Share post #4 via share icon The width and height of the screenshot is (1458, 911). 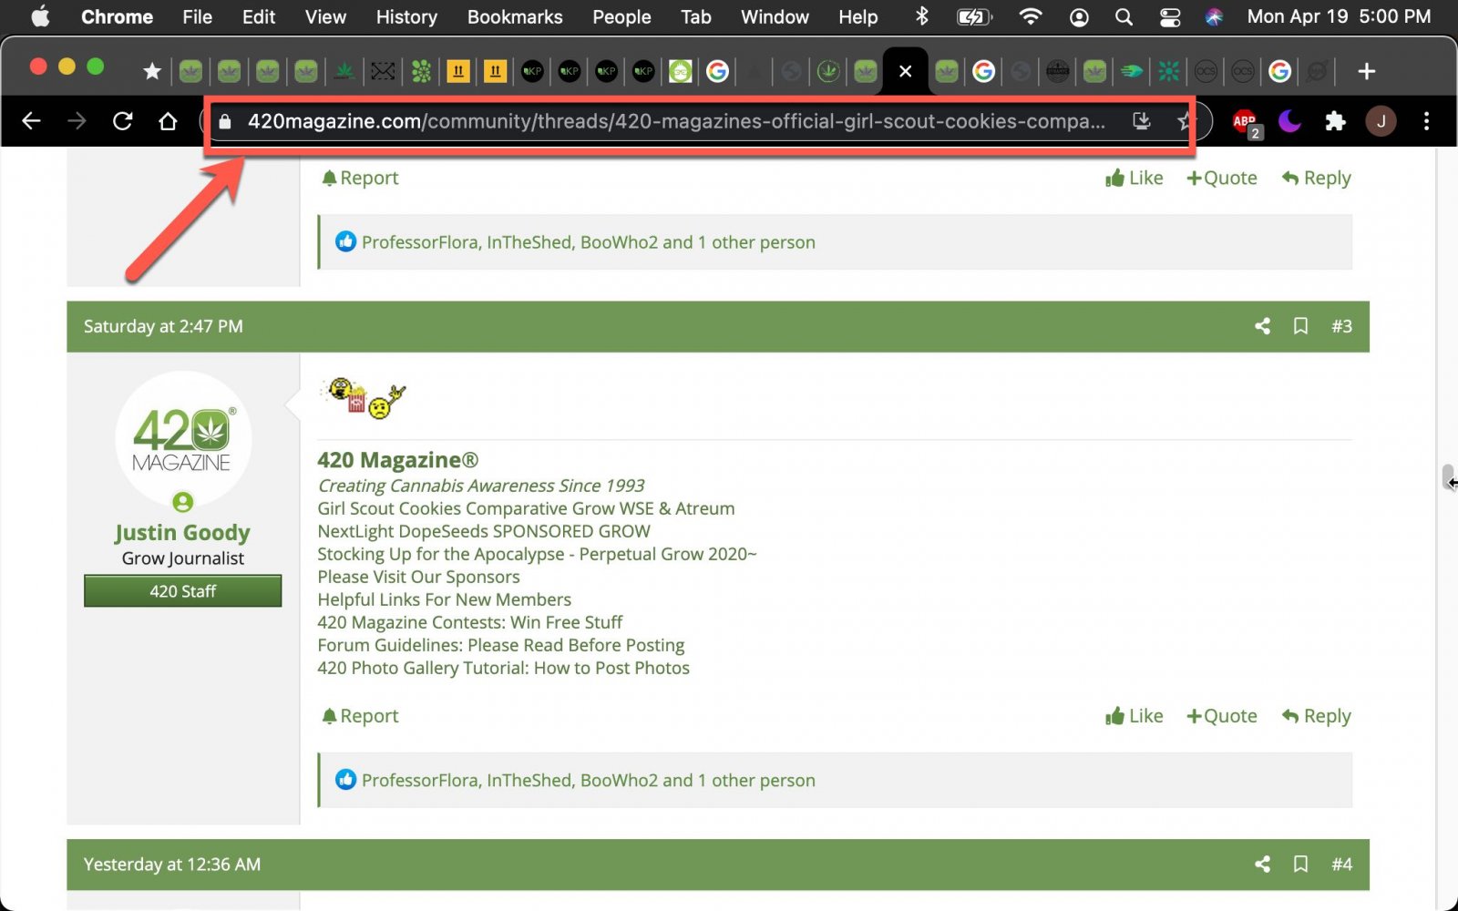1262,865
